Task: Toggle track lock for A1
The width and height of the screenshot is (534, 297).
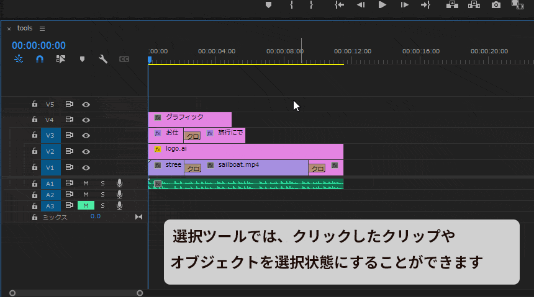Action: [34, 184]
